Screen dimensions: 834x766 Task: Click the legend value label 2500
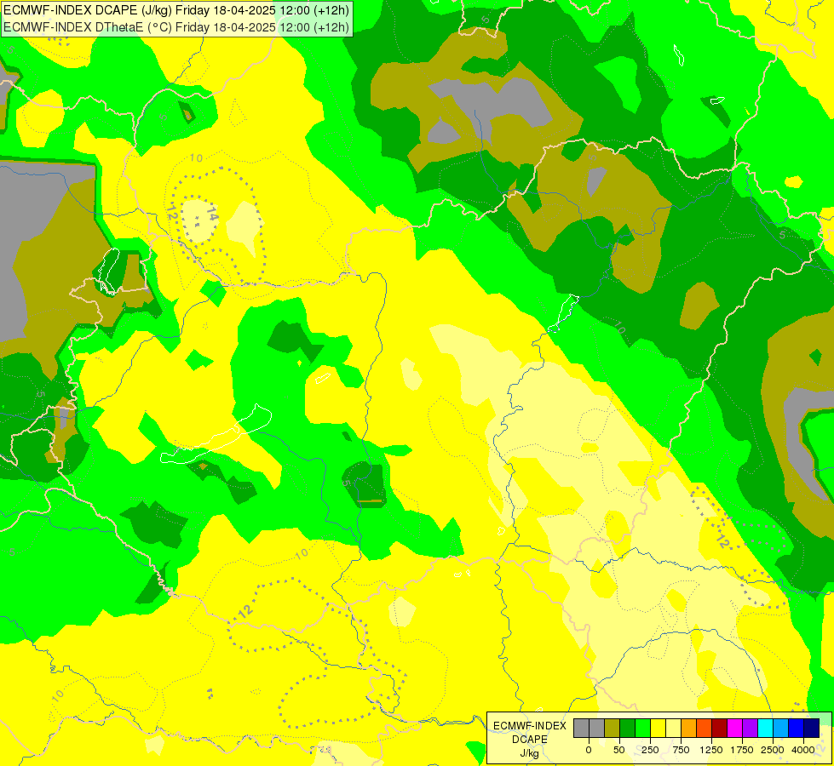click(773, 750)
